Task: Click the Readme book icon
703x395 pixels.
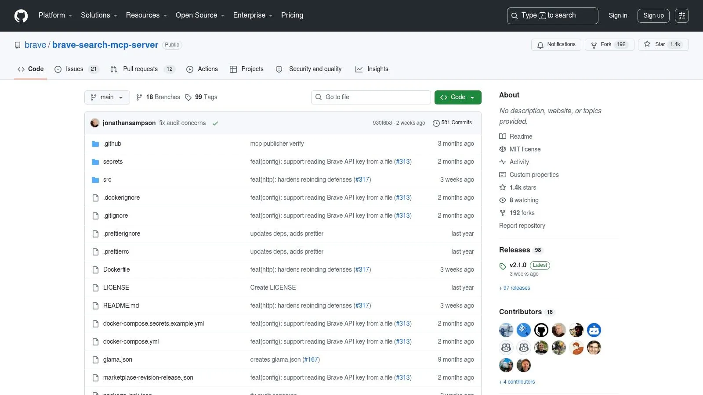Action: tap(503, 136)
